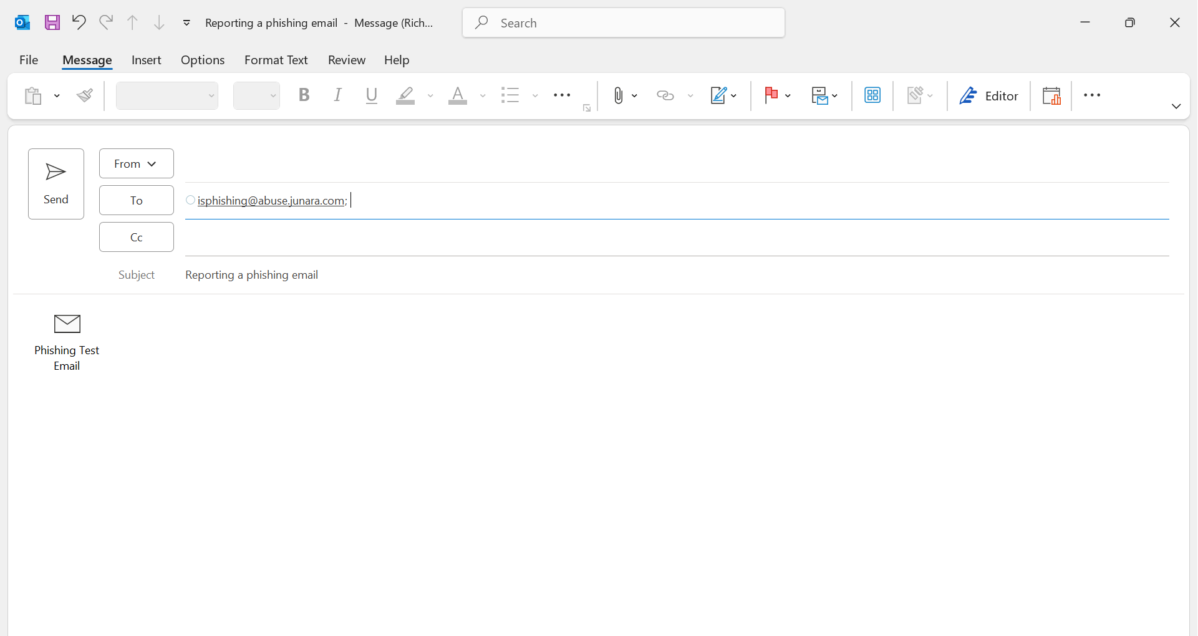The image size is (1198, 636).
Task: Open the font size combo box
Action: click(257, 95)
